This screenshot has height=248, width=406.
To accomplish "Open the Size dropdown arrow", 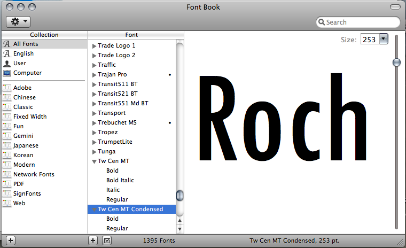I will (384, 39).
